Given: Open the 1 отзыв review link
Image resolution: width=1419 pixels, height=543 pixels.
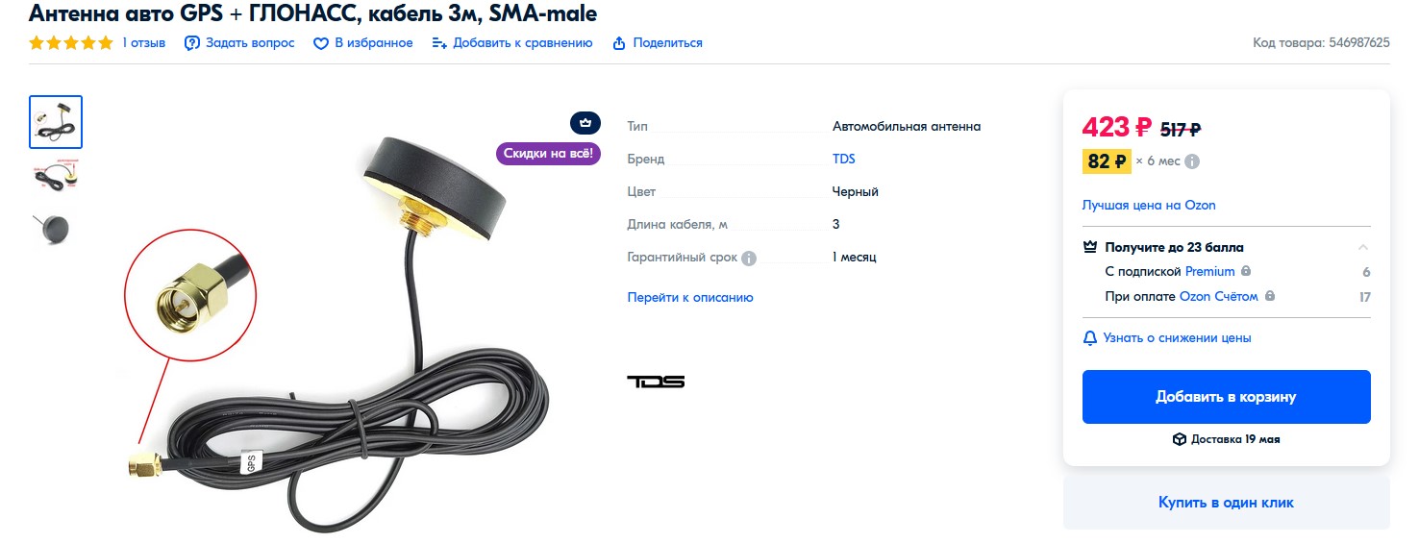Looking at the screenshot, I should (144, 43).
